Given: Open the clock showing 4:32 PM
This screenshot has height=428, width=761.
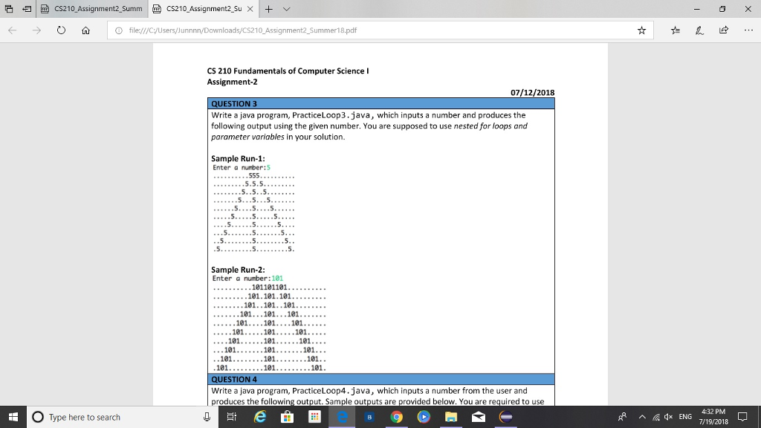Looking at the screenshot, I should coord(713,417).
